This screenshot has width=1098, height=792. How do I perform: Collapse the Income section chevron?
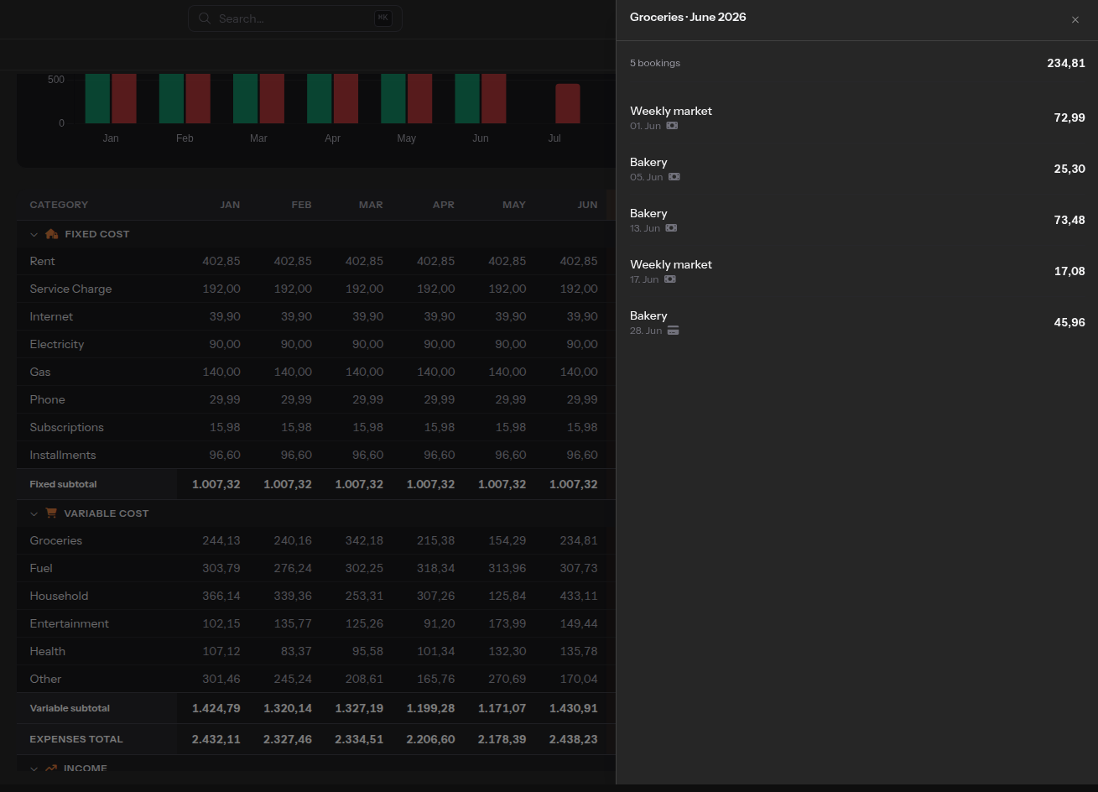34,769
